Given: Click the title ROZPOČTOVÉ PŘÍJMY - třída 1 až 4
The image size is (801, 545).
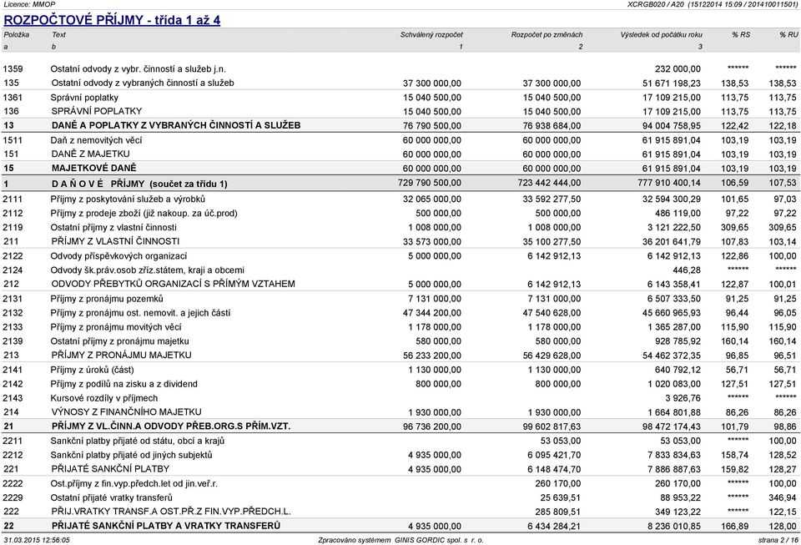Looking at the screenshot, I should click(112, 20).
